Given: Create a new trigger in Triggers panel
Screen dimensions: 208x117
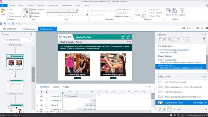Looking at the screenshot, I should [x=160, y=40].
